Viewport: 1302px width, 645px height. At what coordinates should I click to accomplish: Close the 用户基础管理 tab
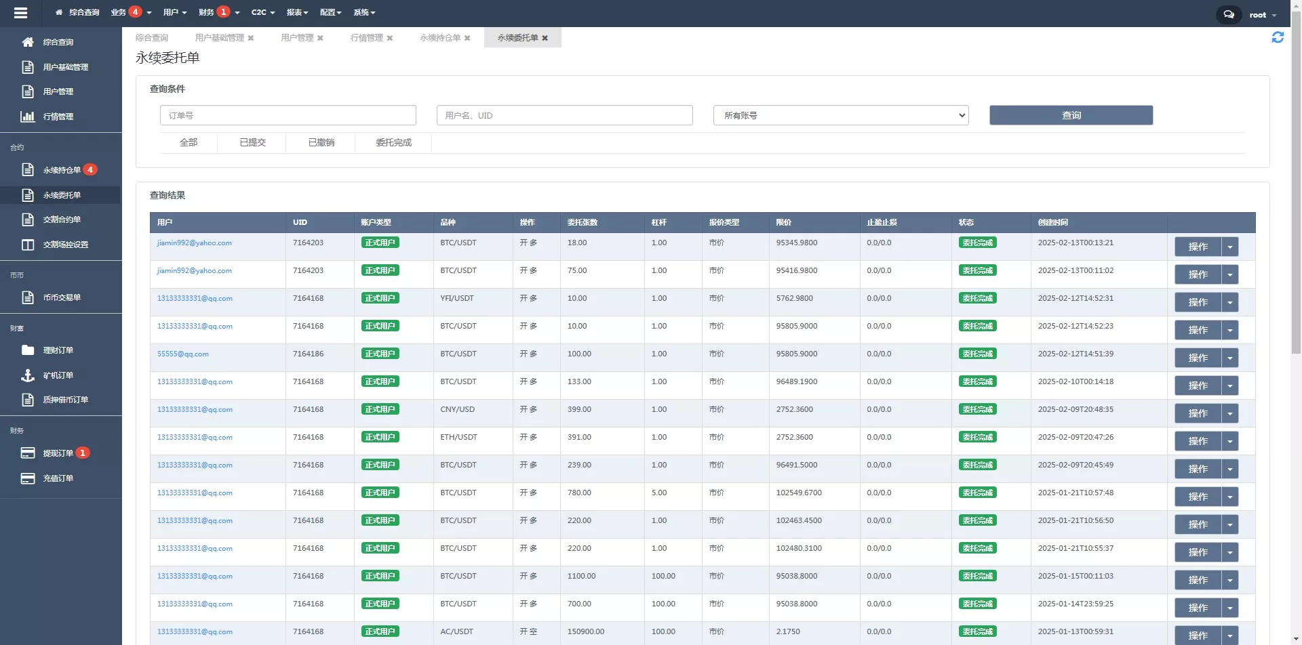pos(251,38)
